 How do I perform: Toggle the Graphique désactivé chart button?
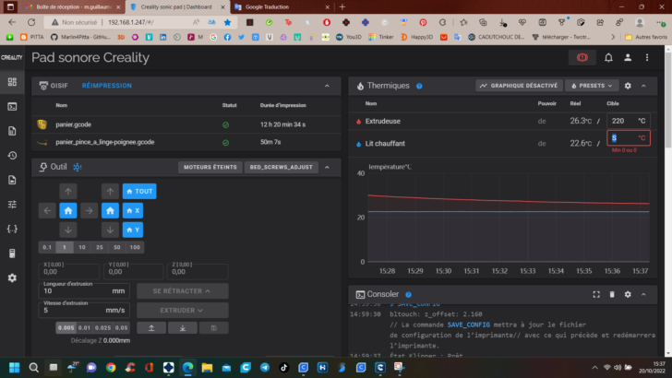519,86
